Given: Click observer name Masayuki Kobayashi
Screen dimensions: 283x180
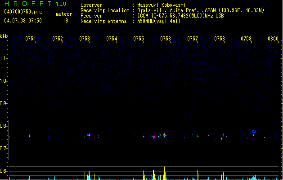Looking at the screenshot, I should tap(162, 5).
